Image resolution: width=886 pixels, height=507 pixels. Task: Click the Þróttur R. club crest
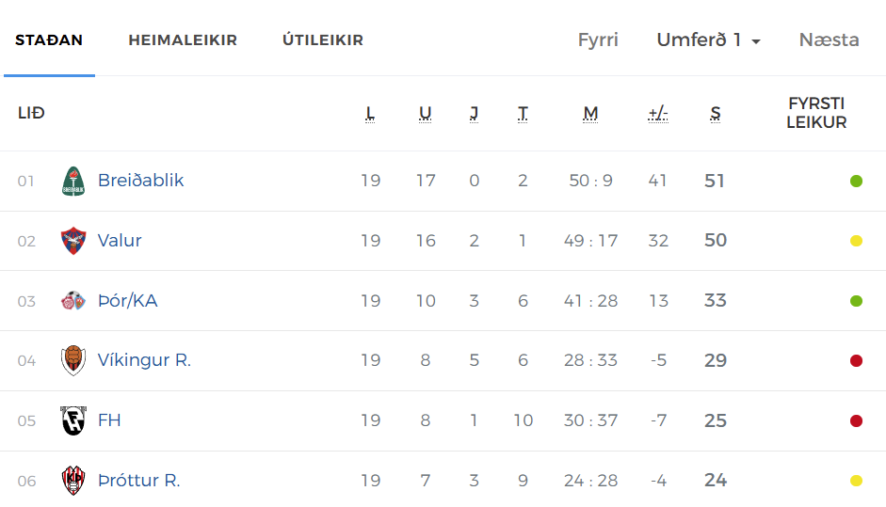click(x=72, y=481)
